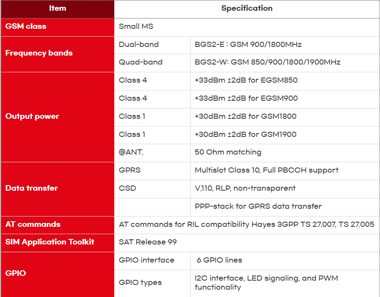Select the "Multislot Class 10, Full PBCCH support" text

[x=267, y=170]
